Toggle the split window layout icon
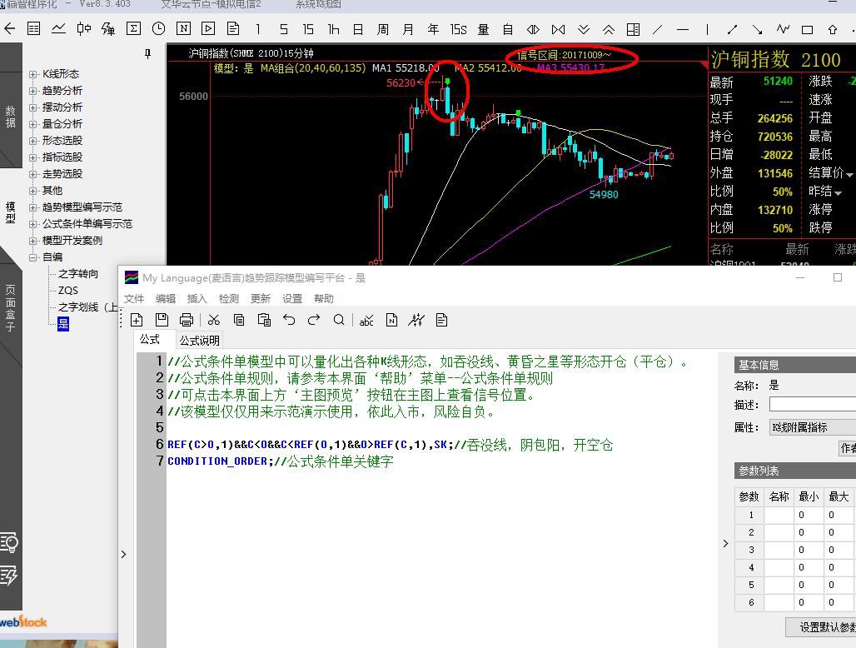856x648 pixels. 634,29
